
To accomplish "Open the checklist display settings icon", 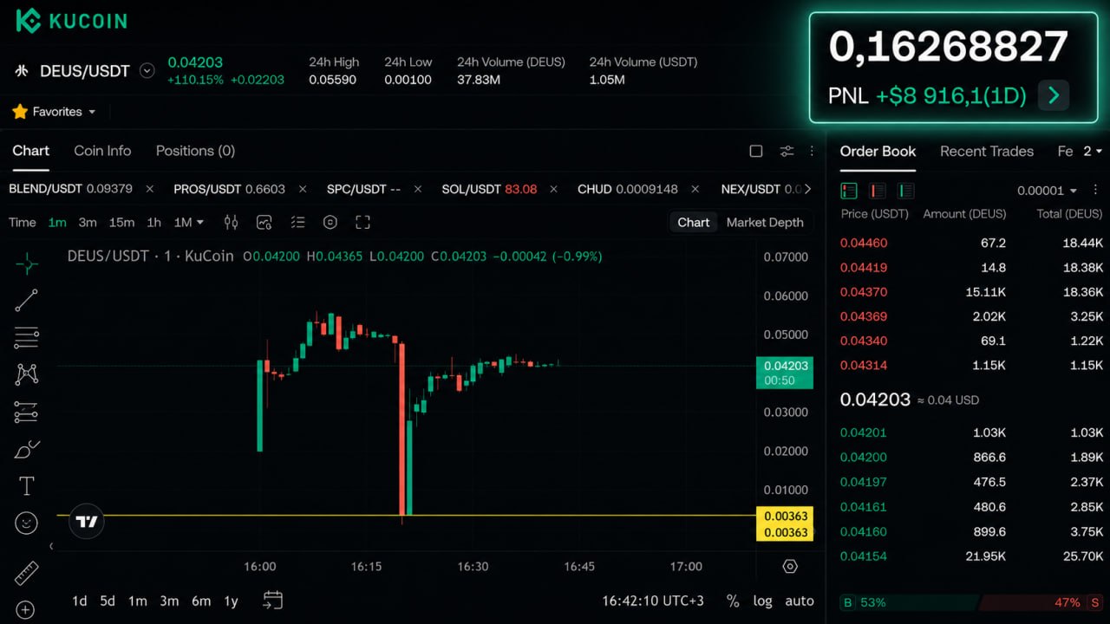I will coord(297,222).
